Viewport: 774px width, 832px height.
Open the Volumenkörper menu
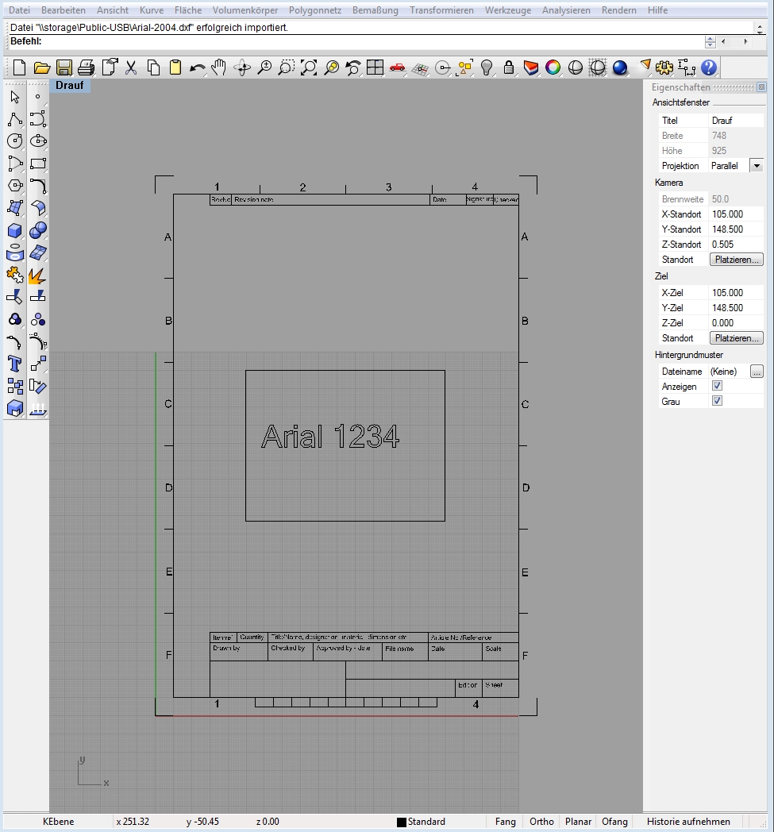(245, 10)
